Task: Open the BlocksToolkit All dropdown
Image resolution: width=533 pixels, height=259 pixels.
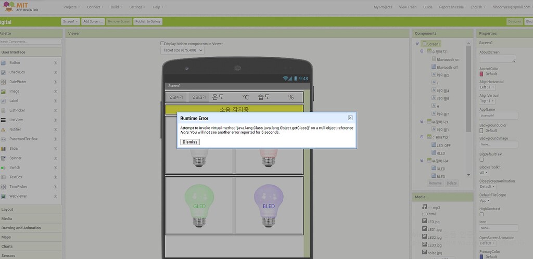Action: (x=484, y=173)
